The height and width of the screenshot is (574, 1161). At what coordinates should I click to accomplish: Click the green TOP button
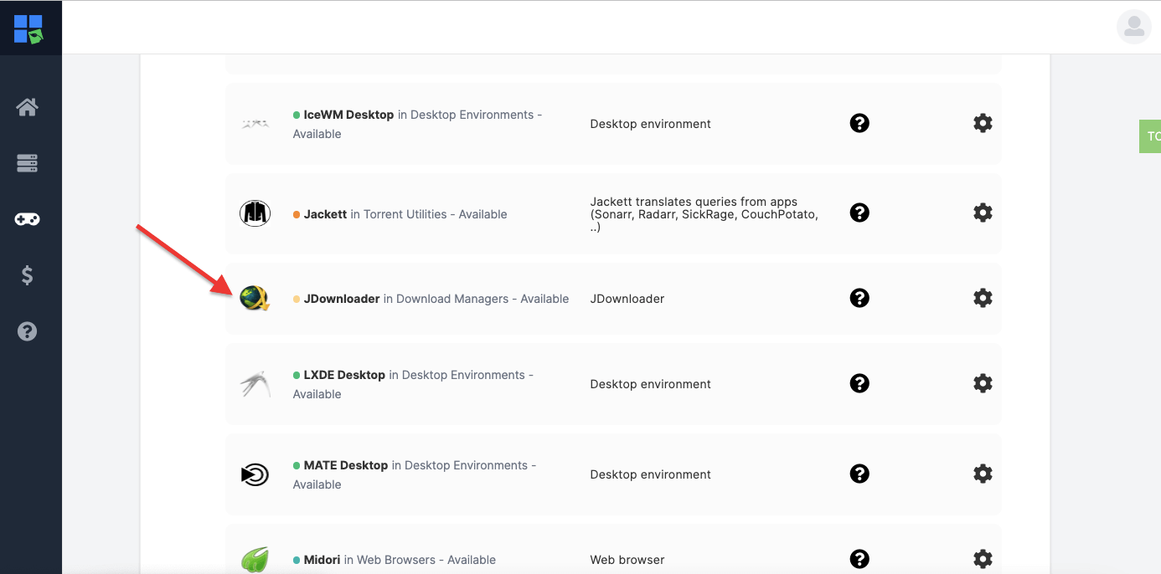[x=1150, y=136]
